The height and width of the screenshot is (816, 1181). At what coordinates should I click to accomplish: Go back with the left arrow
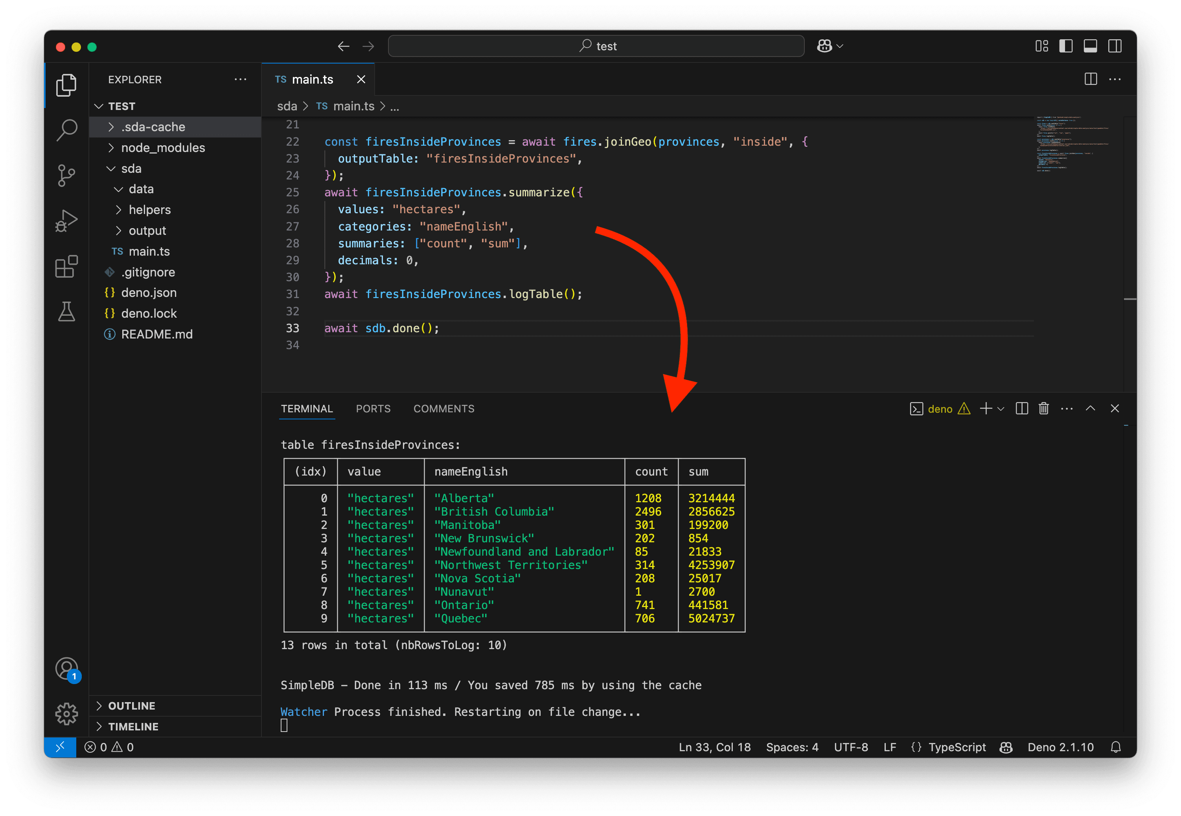tap(344, 46)
